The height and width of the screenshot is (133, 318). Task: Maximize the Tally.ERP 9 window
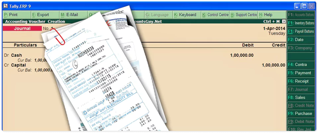click(304, 6)
